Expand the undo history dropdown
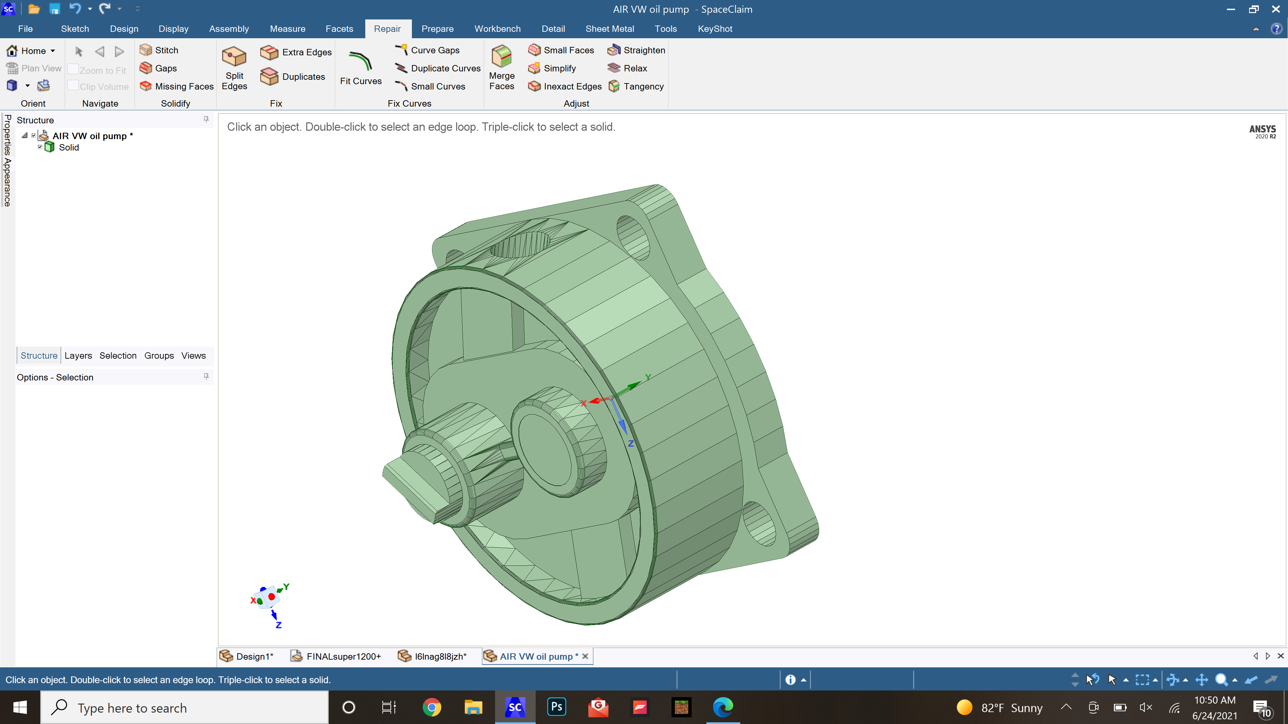1288x724 pixels. tap(90, 9)
